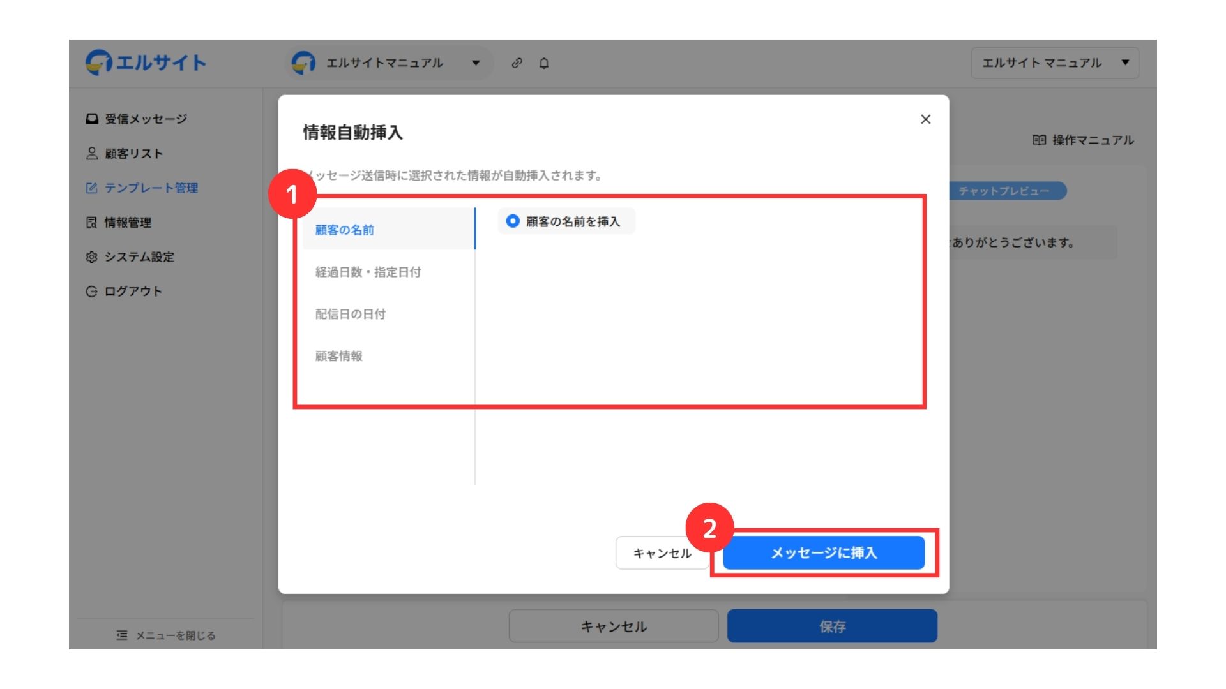
Task: Click the Elsite logo
Action: pos(146,63)
